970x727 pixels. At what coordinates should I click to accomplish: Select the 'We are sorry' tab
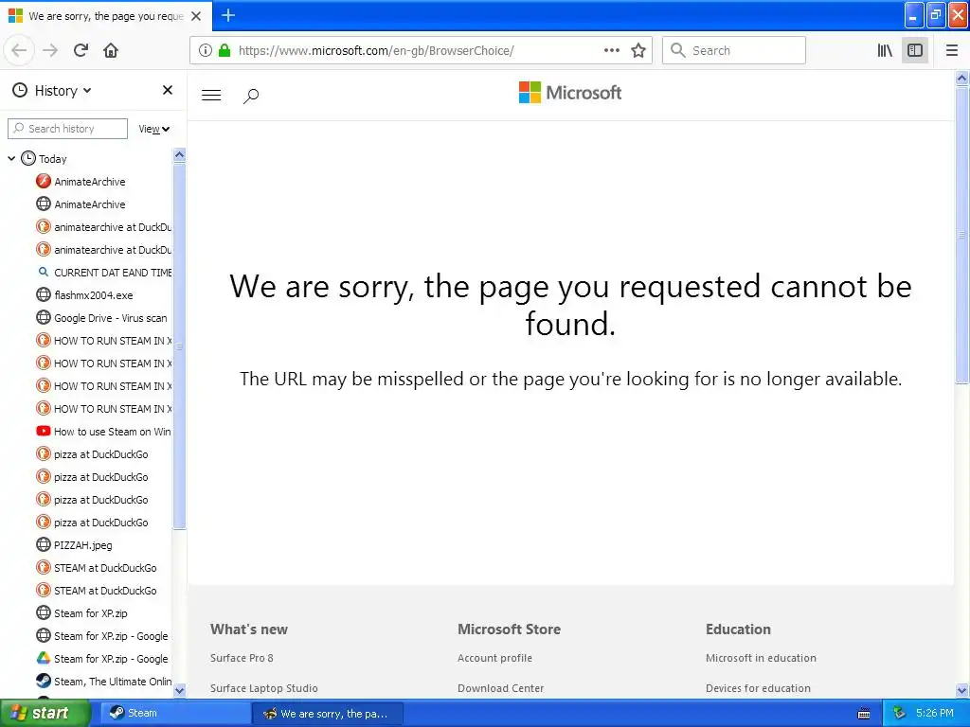pyautogui.click(x=105, y=16)
